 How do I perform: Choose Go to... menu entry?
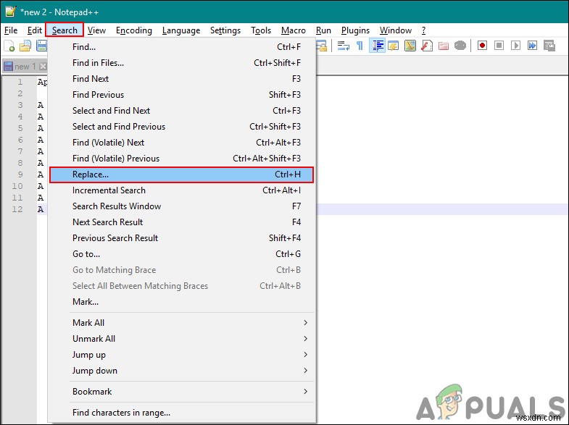point(181,254)
